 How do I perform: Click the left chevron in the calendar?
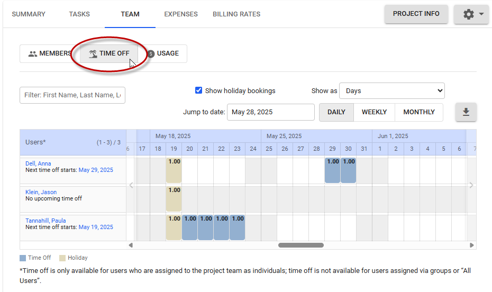pyautogui.click(x=131, y=185)
